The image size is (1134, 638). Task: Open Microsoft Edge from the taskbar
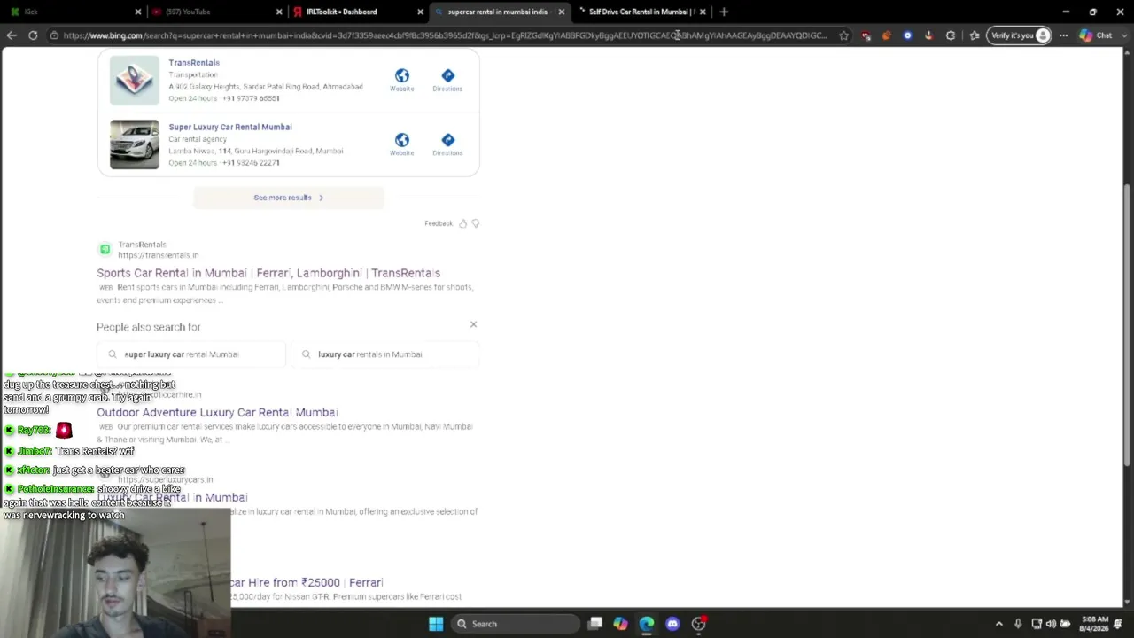(x=647, y=624)
